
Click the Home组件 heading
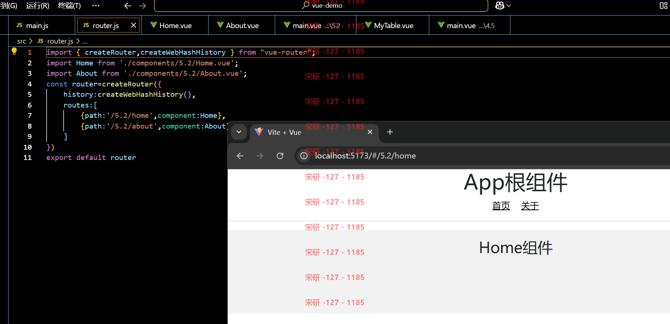click(x=516, y=248)
